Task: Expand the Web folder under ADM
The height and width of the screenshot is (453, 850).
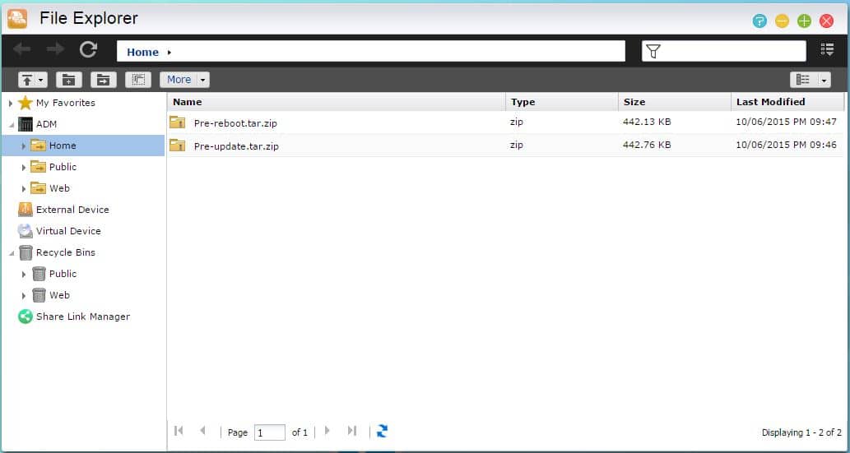Action: click(x=24, y=188)
